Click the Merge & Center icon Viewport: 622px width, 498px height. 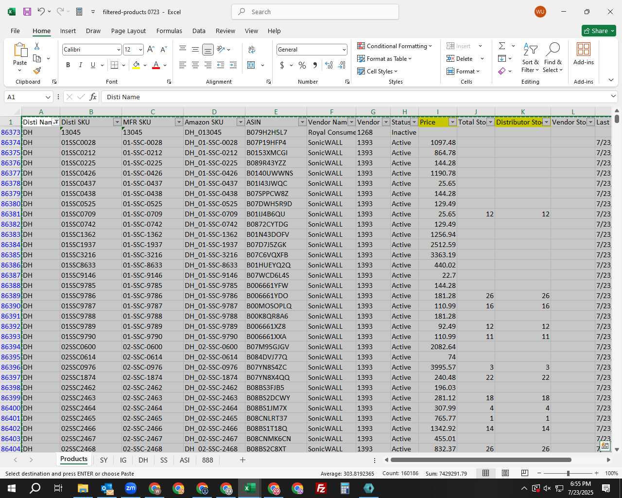pos(251,65)
